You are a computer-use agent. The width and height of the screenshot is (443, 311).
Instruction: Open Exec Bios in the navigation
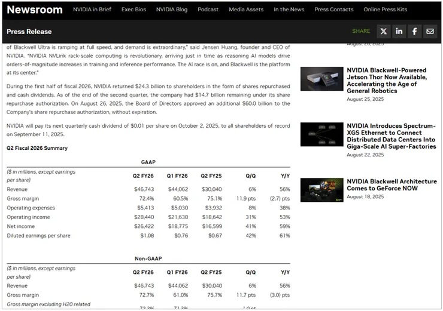[x=133, y=10]
